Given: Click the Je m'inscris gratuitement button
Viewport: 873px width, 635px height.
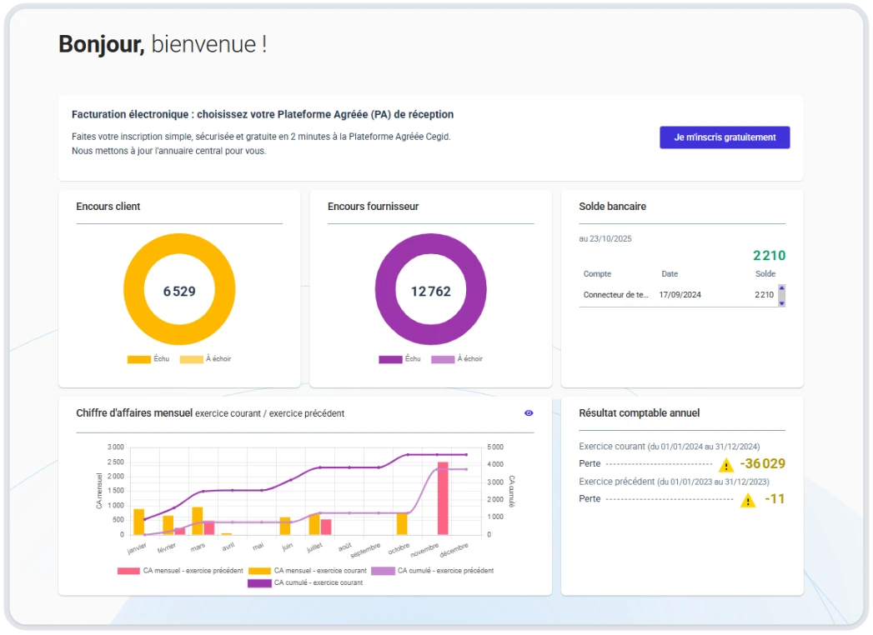Looking at the screenshot, I should click(x=724, y=137).
